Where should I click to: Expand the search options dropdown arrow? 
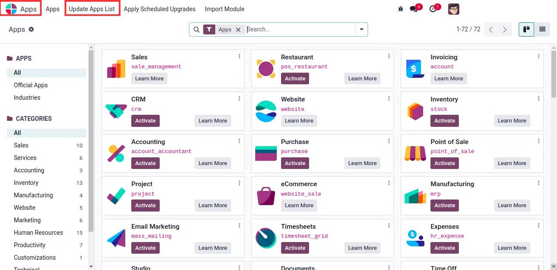coord(362,29)
